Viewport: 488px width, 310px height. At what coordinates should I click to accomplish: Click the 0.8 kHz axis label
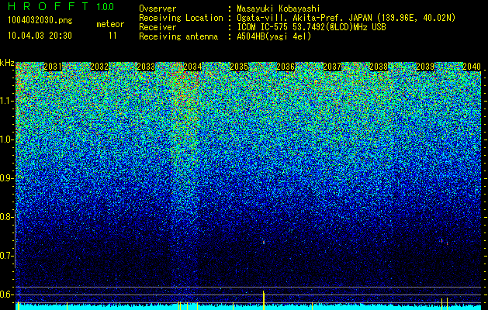[7, 217]
